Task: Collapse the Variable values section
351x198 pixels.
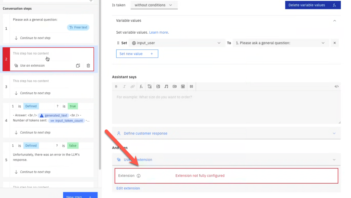Action: click(x=335, y=21)
